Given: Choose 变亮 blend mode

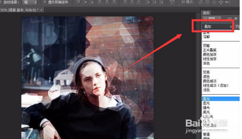Looking at the screenshot, I should coord(206,72).
